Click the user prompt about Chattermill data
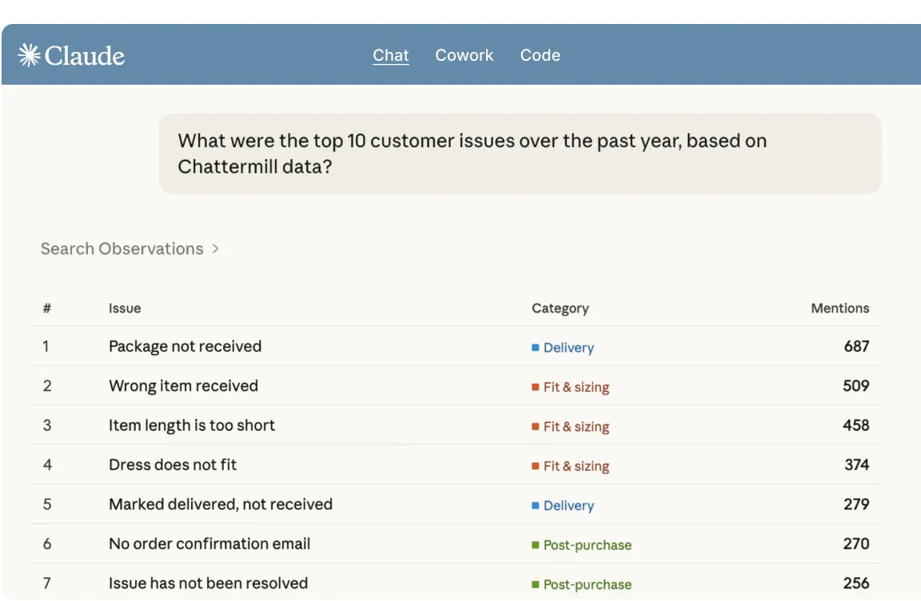 (520, 153)
